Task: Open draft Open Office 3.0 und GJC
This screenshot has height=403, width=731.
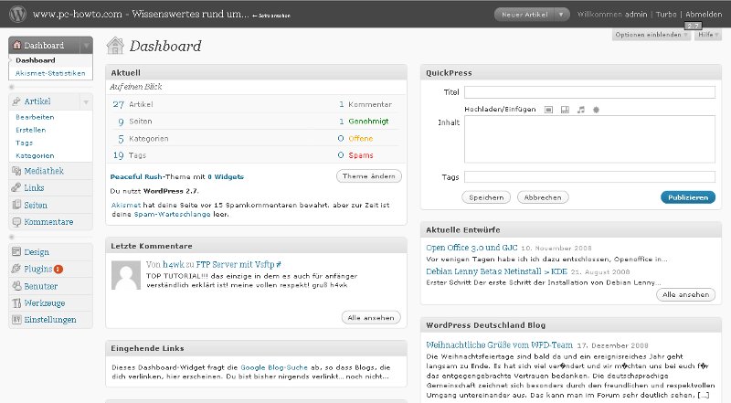Action: point(471,248)
